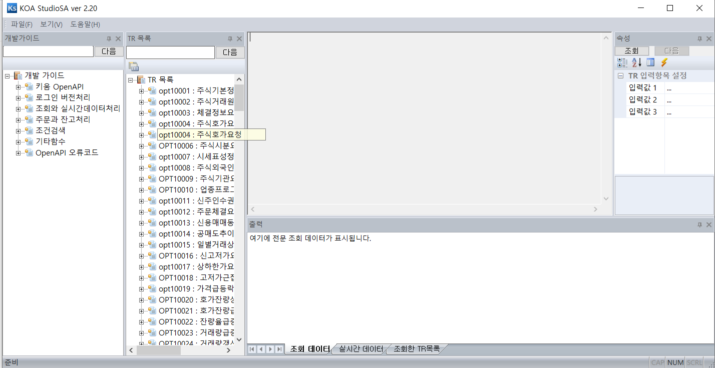Select OPT10016 : 신고저가요 item
The height and width of the screenshot is (368, 715).
tap(196, 256)
